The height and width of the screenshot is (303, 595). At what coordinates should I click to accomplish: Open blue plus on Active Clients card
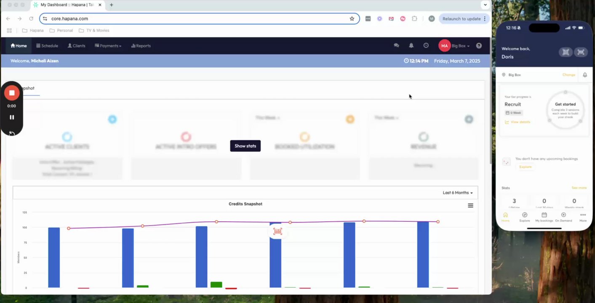pyautogui.click(x=112, y=119)
